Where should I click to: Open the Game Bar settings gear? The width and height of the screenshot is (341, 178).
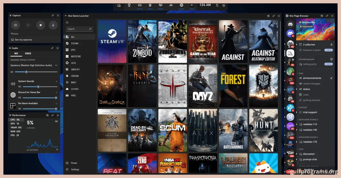[x=224, y=5]
